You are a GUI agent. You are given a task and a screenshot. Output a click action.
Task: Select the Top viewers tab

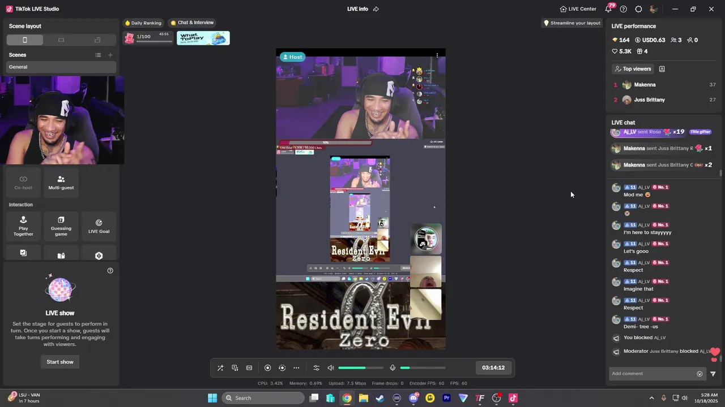point(633,69)
